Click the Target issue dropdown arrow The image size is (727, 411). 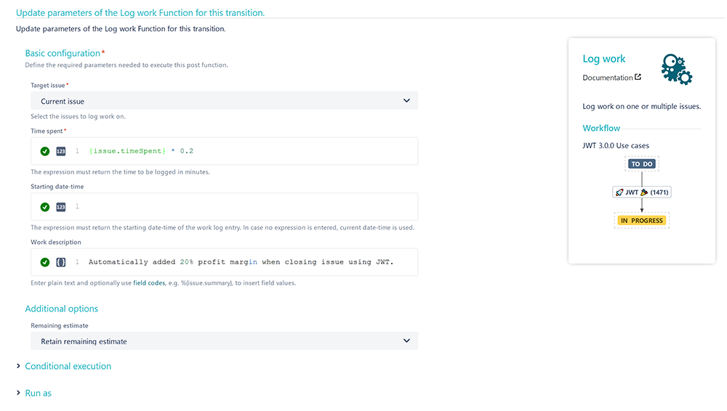coord(406,100)
